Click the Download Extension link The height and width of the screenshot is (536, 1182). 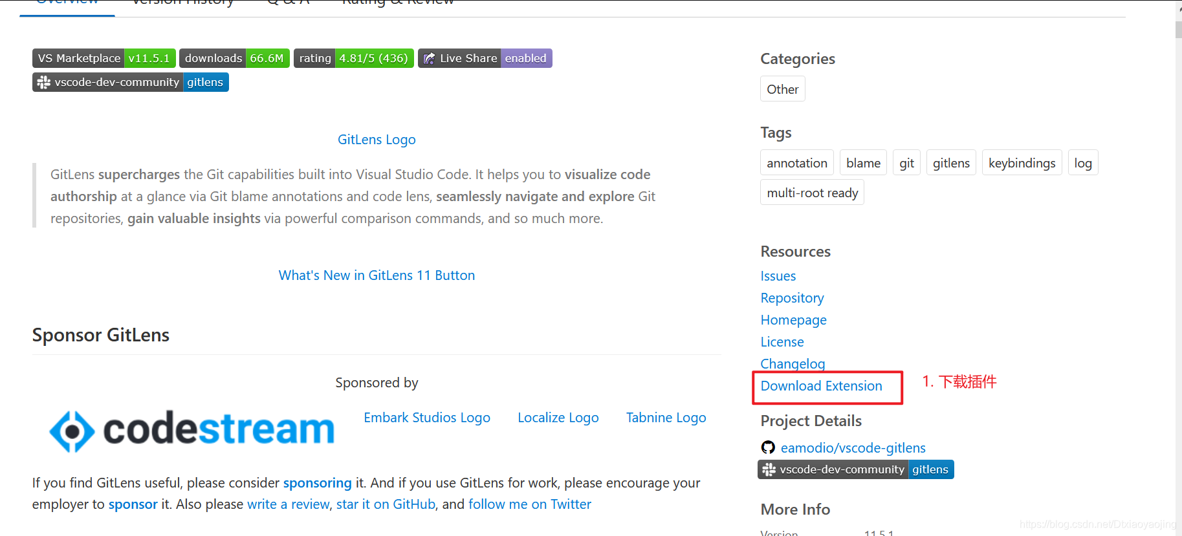(822, 386)
